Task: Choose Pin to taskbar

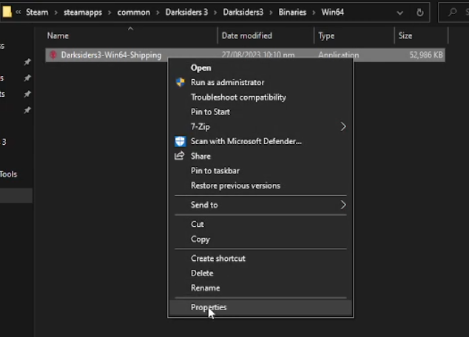Action: click(260, 171)
